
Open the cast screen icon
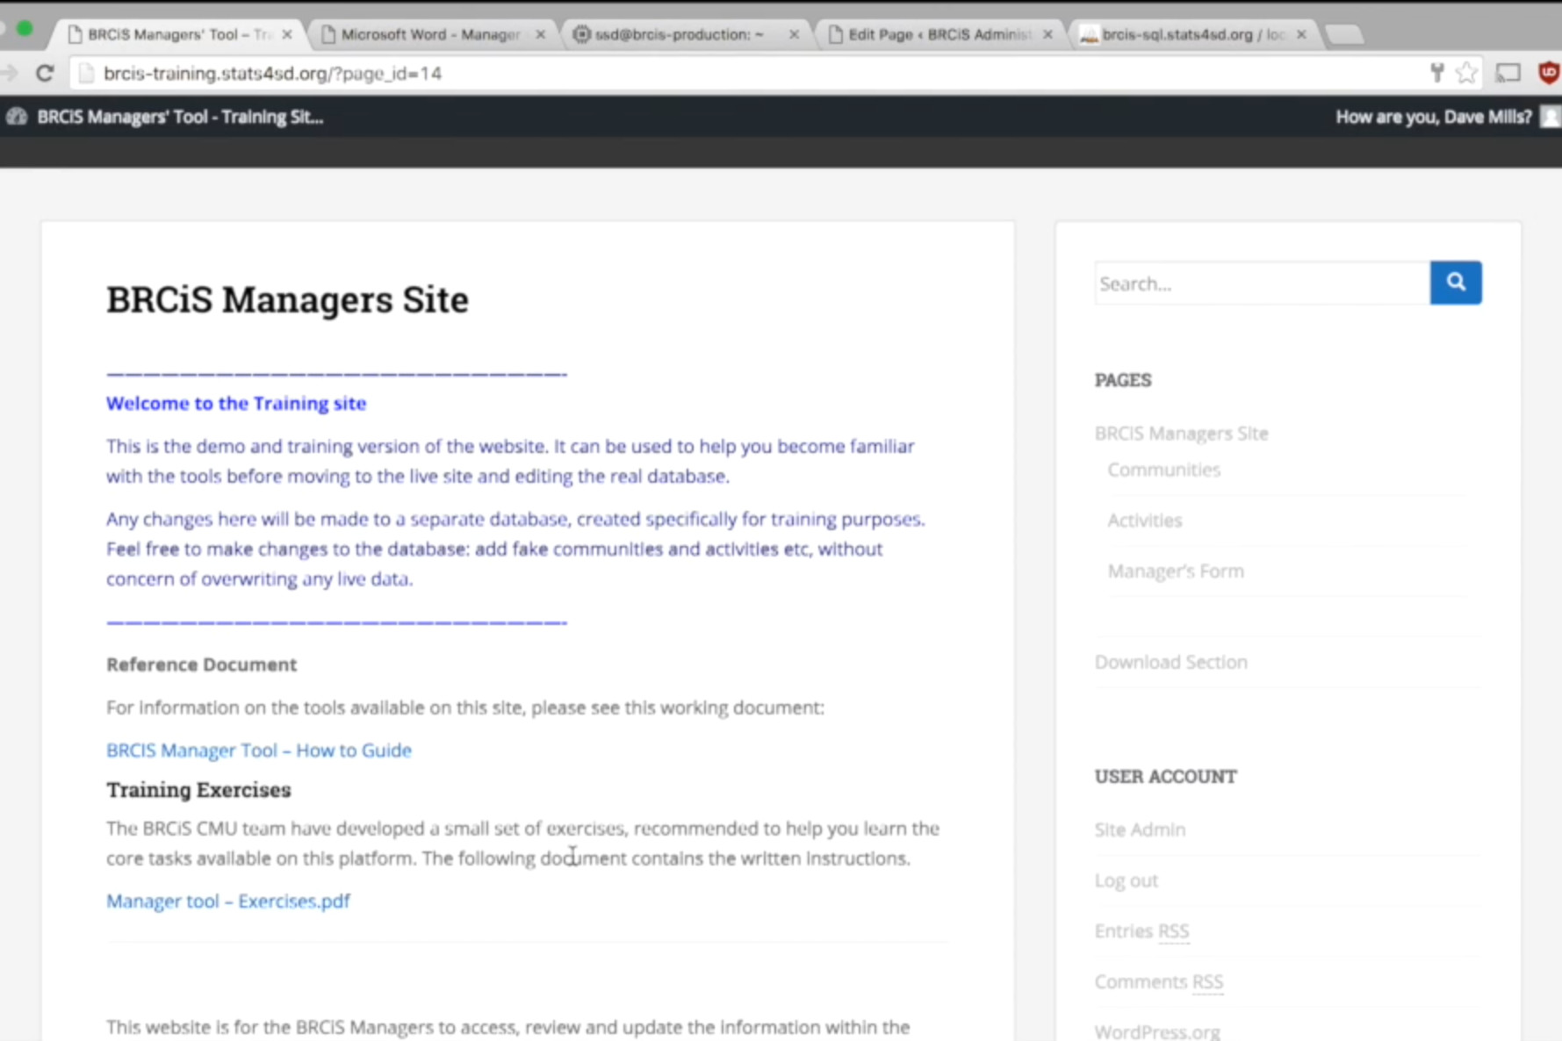pos(1508,73)
